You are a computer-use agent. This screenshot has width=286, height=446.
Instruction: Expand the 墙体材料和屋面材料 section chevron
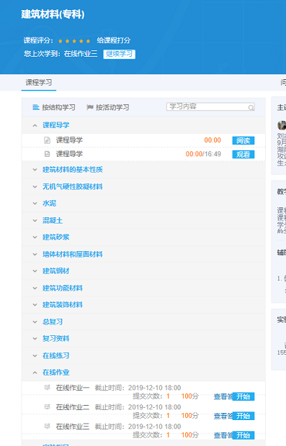click(35, 254)
